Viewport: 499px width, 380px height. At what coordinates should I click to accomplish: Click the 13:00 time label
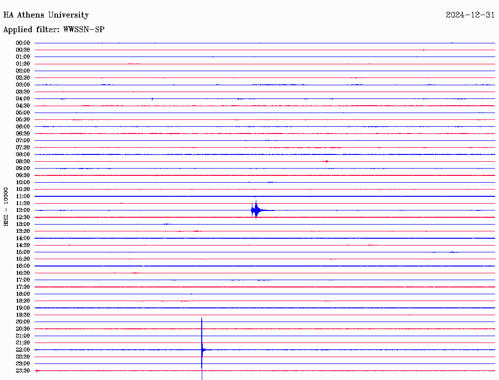point(23,225)
